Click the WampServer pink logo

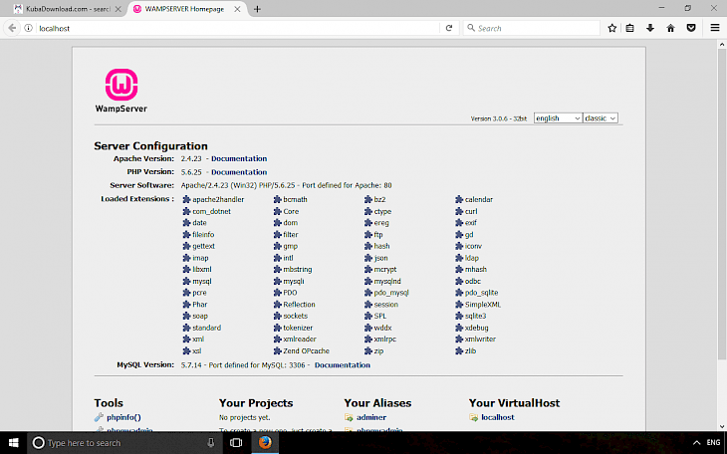(x=121, y=85)
